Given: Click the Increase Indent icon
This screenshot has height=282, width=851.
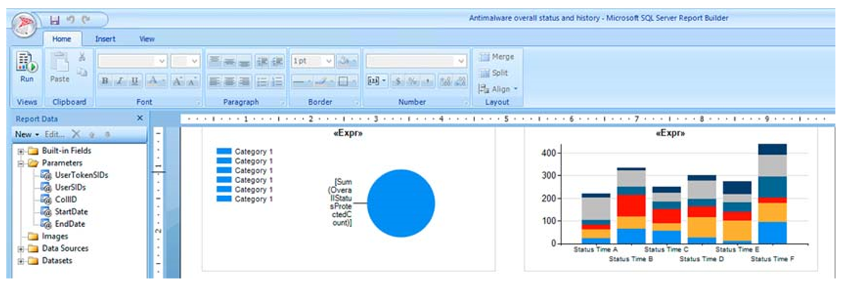Looking at the screenshot, I should pyautogui.click(x=278, y=61).
